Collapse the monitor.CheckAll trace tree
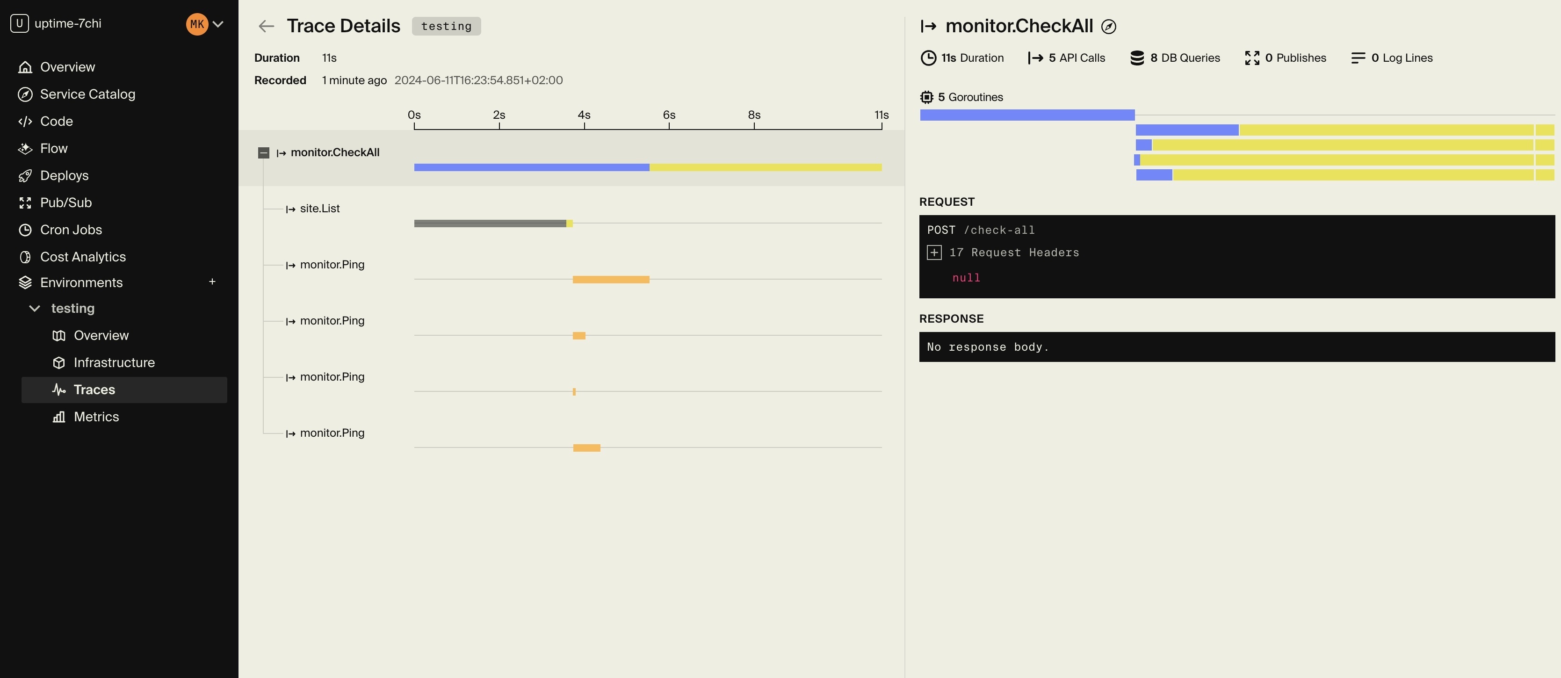 tap(263, 153)
